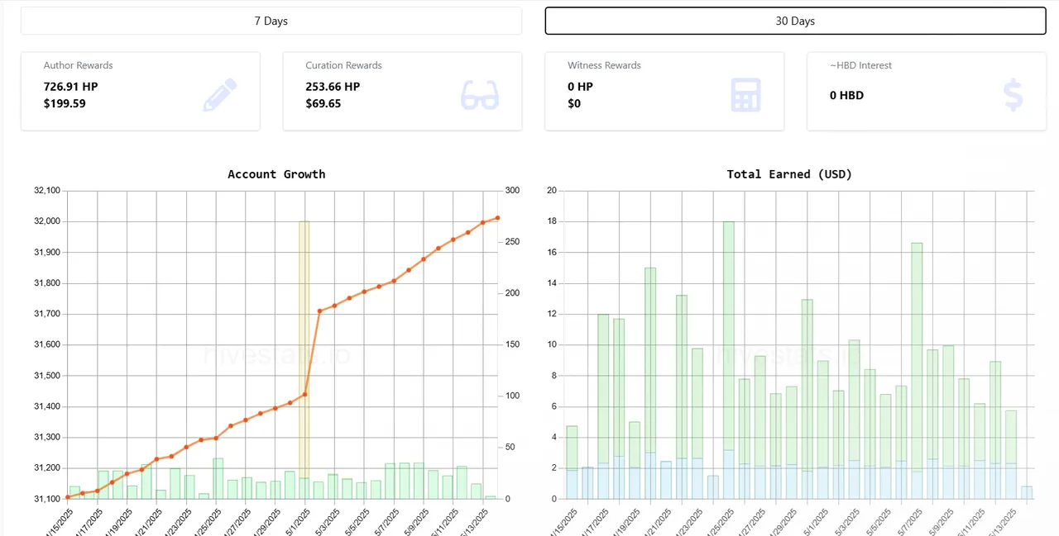Image resolution: width=1059 pixels, height=536 pixels.
Task: Click the $199.59 author rewards amount
Action: (x=65, y=103)
